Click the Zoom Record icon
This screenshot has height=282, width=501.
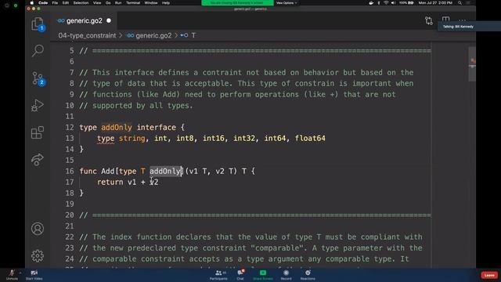tap(286, 275)
